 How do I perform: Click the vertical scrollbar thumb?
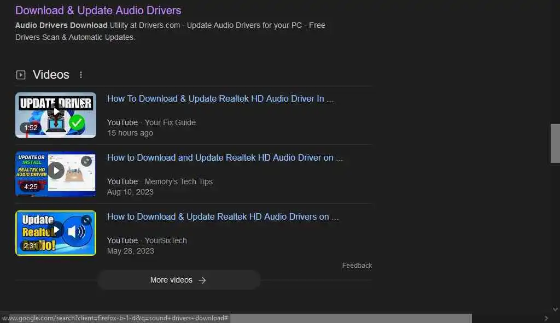click(555, 144)
